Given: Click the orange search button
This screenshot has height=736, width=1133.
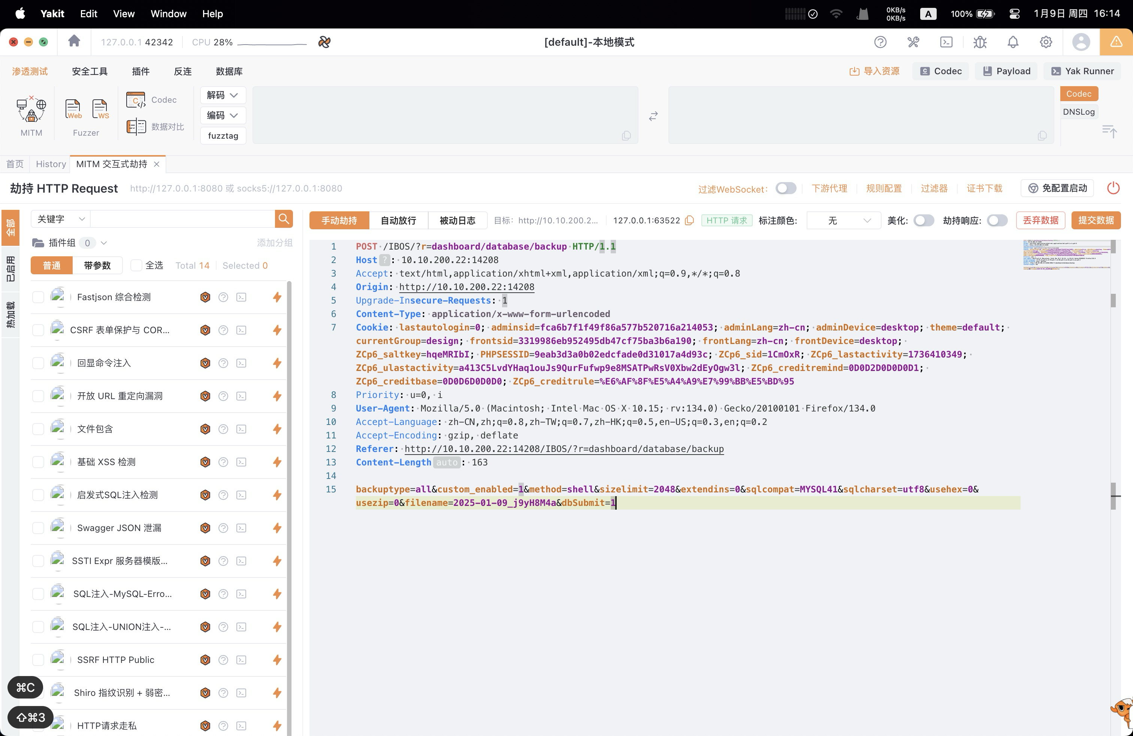Looking at the screenshot, I should [284, 219].
